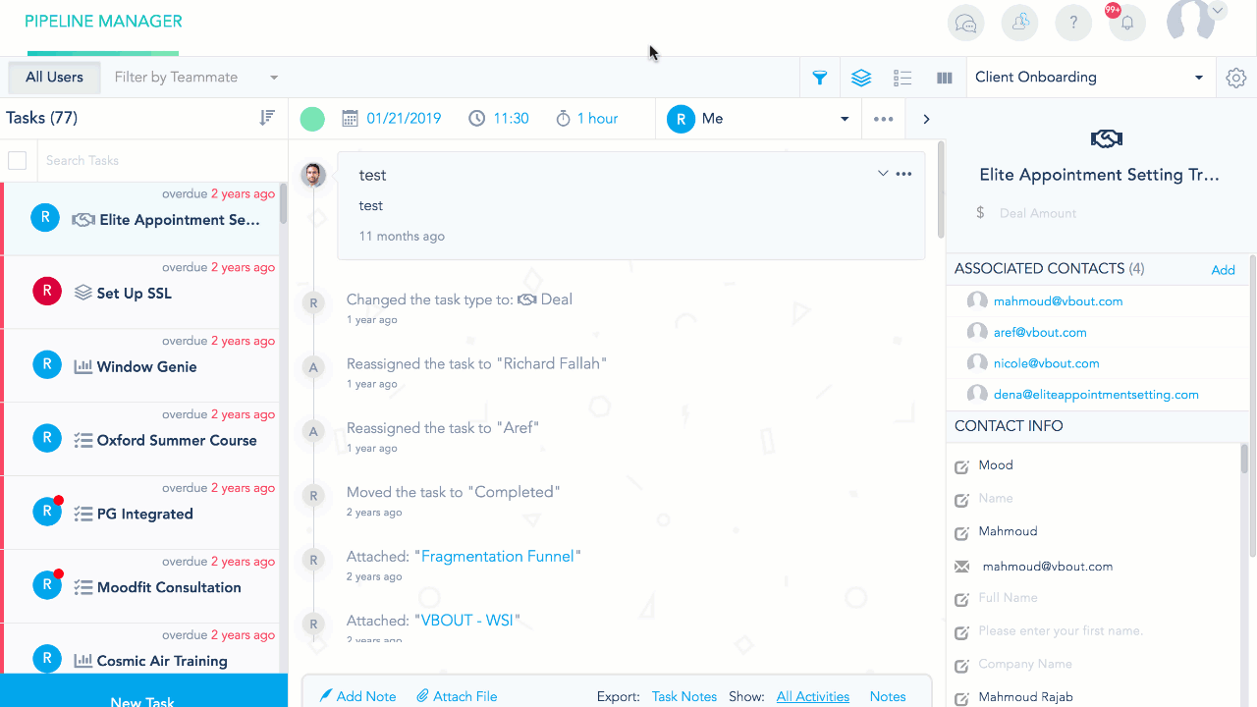Open the filter funnel icon
1257x707 pixels.
[820, 78]
